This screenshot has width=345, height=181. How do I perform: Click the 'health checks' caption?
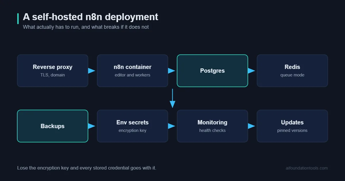[212, 130]
